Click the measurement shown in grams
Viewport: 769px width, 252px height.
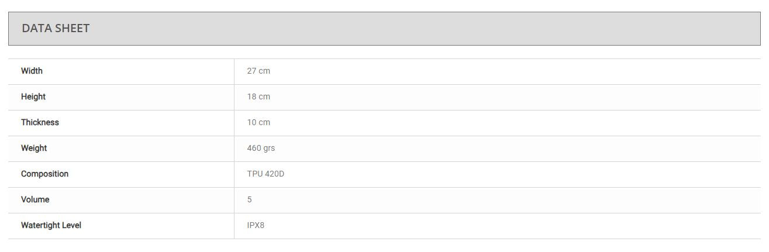pos(261,148)
